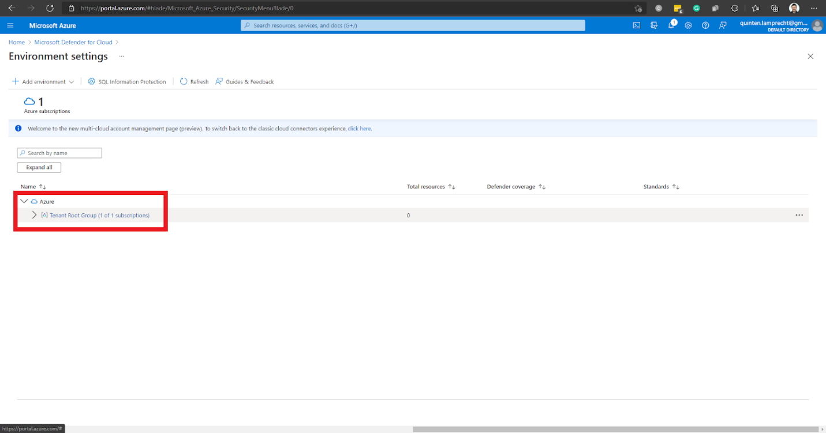Open the yellow extension icon with badge 6
The width and height of the screenshot is (826, 433).
[x=678, y=9]
